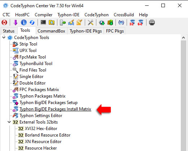Viewport: 188px width, 151px height.
Task: Click the tree scrollbar up arrow
Action: pyautogui.click(x=183, y=38)
